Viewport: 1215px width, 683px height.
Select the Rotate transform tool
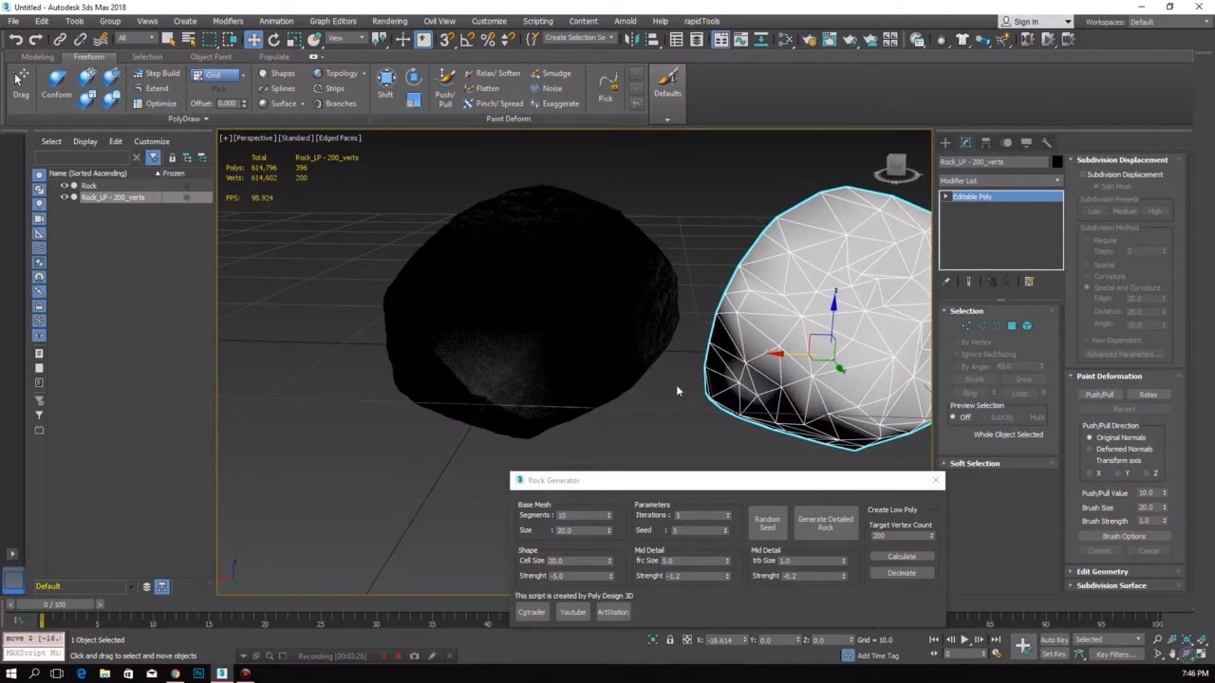coord(273,40)
